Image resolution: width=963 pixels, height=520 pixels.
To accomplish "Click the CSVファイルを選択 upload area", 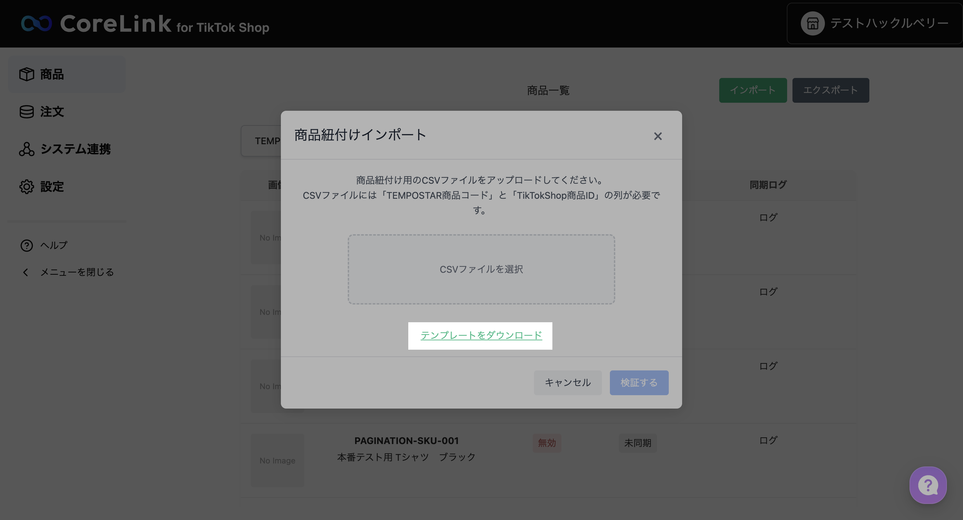I will pos(481,269).
